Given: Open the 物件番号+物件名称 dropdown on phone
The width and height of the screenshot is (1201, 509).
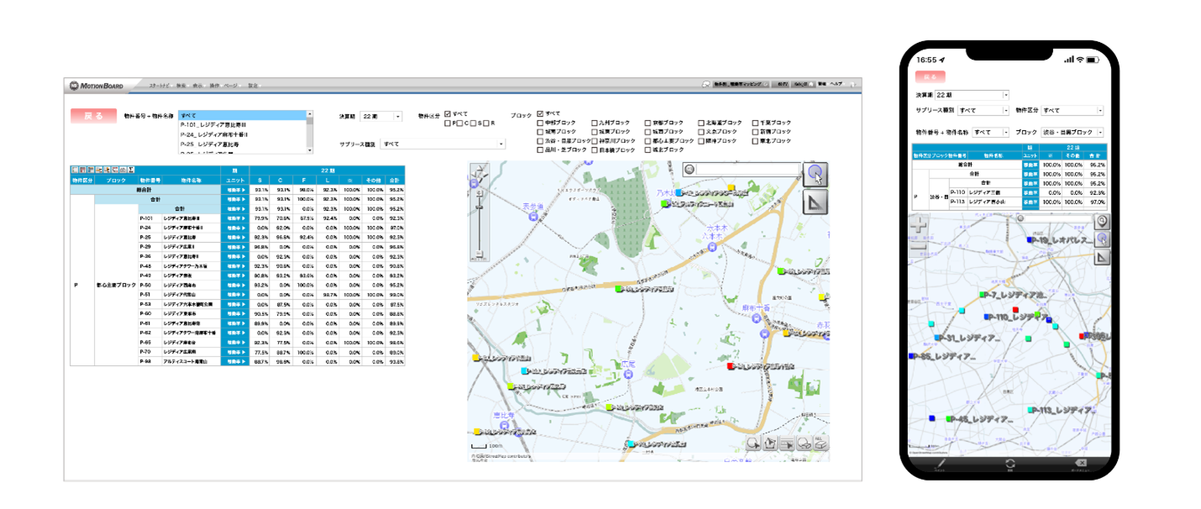Looking at the screenshot, I should [x=991, y=132].
